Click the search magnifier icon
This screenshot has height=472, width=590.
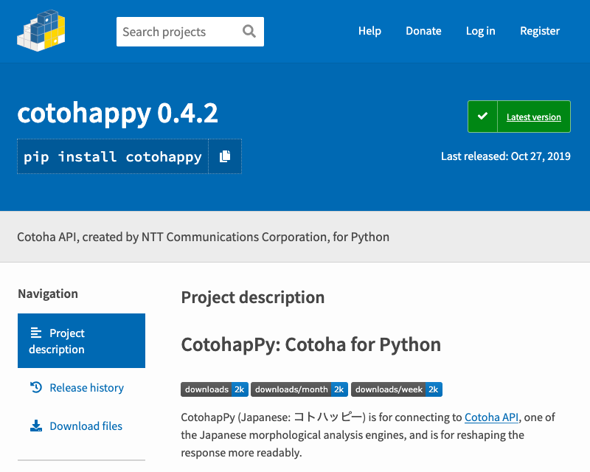point(249,32)
